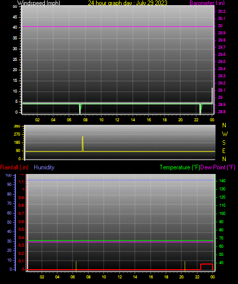The width and height of the screenshot is (238, 284).
Task: Click the blue humidity line near 95
Action: pos(121,180)
